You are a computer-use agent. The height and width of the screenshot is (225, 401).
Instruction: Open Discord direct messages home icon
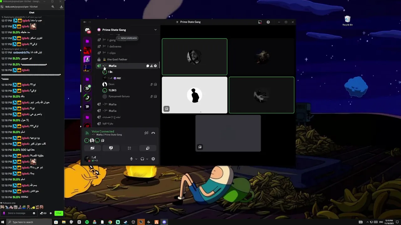coord(87,30)
